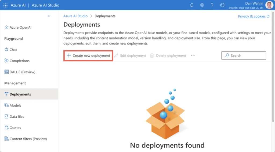
Task: Open the app launcher grid icon
Action: [5, 5]
